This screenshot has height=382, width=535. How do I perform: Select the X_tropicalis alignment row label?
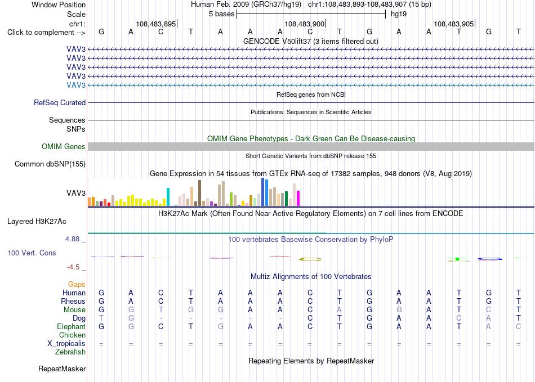click(x=66, y=344)
